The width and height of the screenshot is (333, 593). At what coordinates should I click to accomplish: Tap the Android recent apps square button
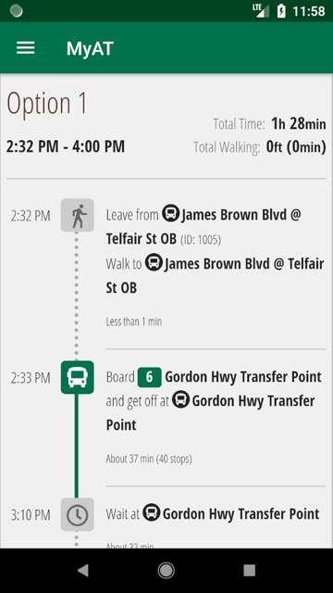[249, 571]
